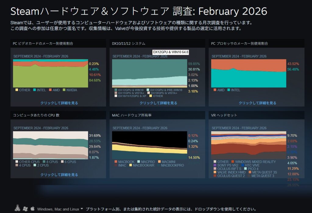Viewport: 312px width, 213px height.
Task: Click the PICO 4 color swatch in VR legend
Action: click(245, 169)
